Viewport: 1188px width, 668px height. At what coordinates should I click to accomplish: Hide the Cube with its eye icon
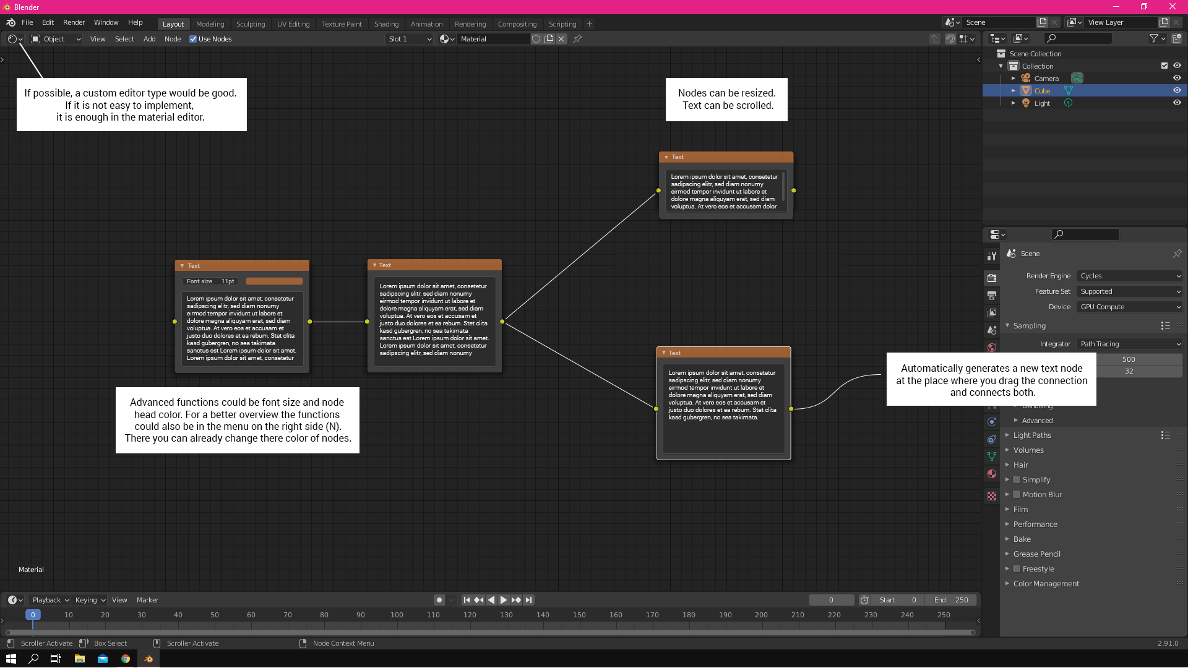click(x=1177, y=90)
